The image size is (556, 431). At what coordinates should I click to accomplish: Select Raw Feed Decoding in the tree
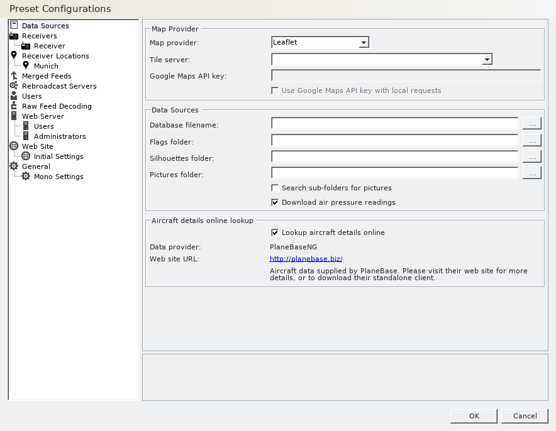[57, 106]
